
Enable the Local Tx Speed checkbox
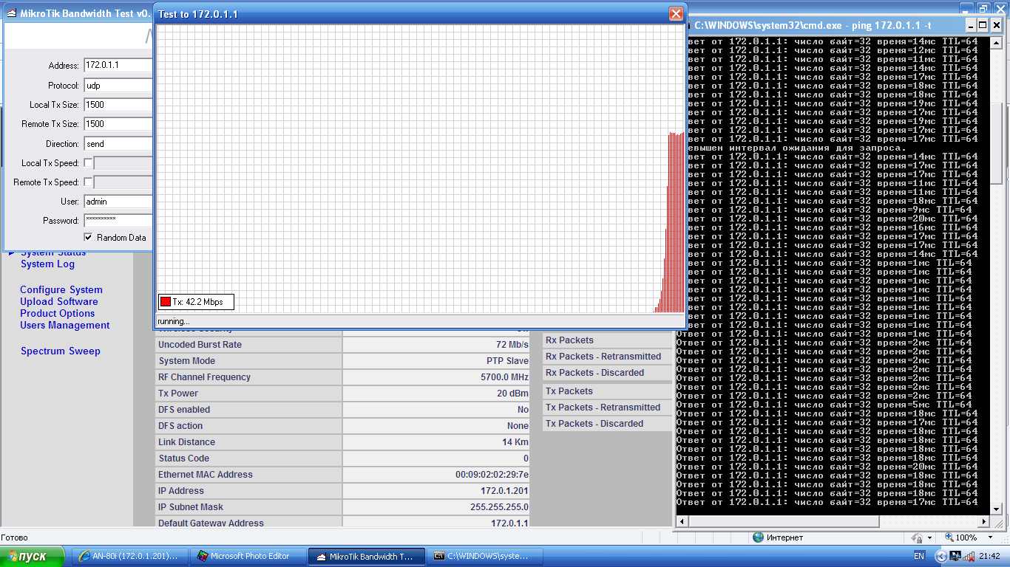click(88, 163)
